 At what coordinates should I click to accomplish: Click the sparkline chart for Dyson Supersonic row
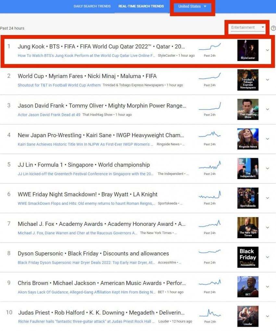pyautogui.click(x=210, y=251)
